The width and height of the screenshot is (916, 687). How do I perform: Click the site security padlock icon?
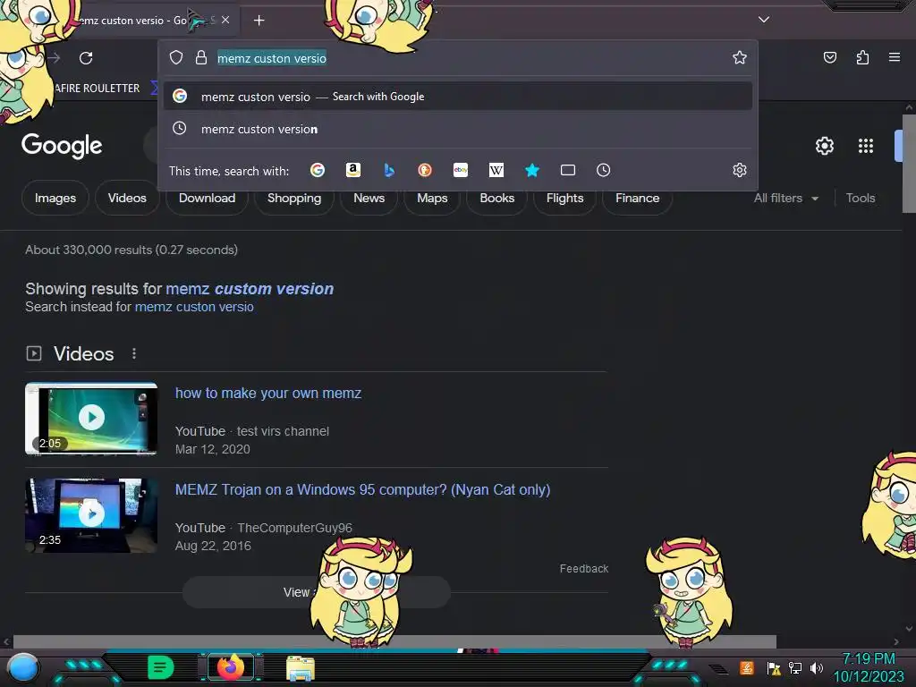pos(201,57)
